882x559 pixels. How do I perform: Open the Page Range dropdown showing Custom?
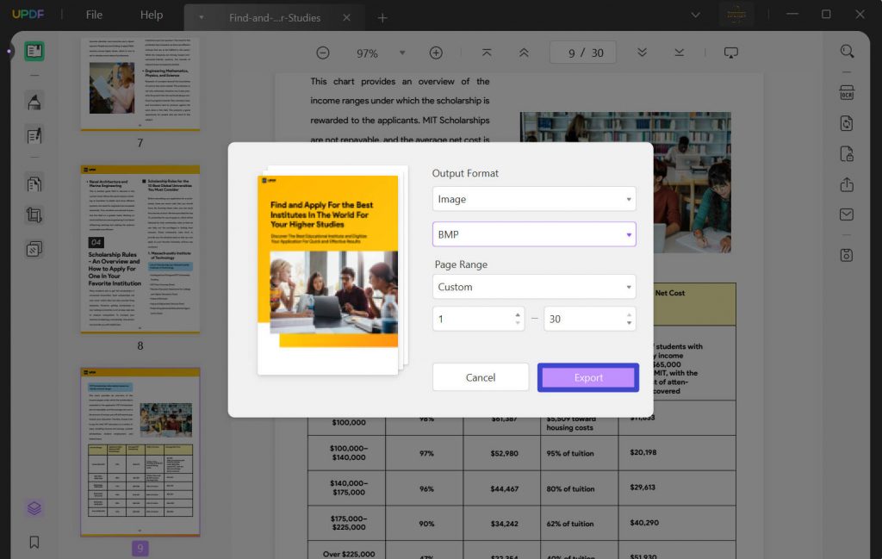533,289
